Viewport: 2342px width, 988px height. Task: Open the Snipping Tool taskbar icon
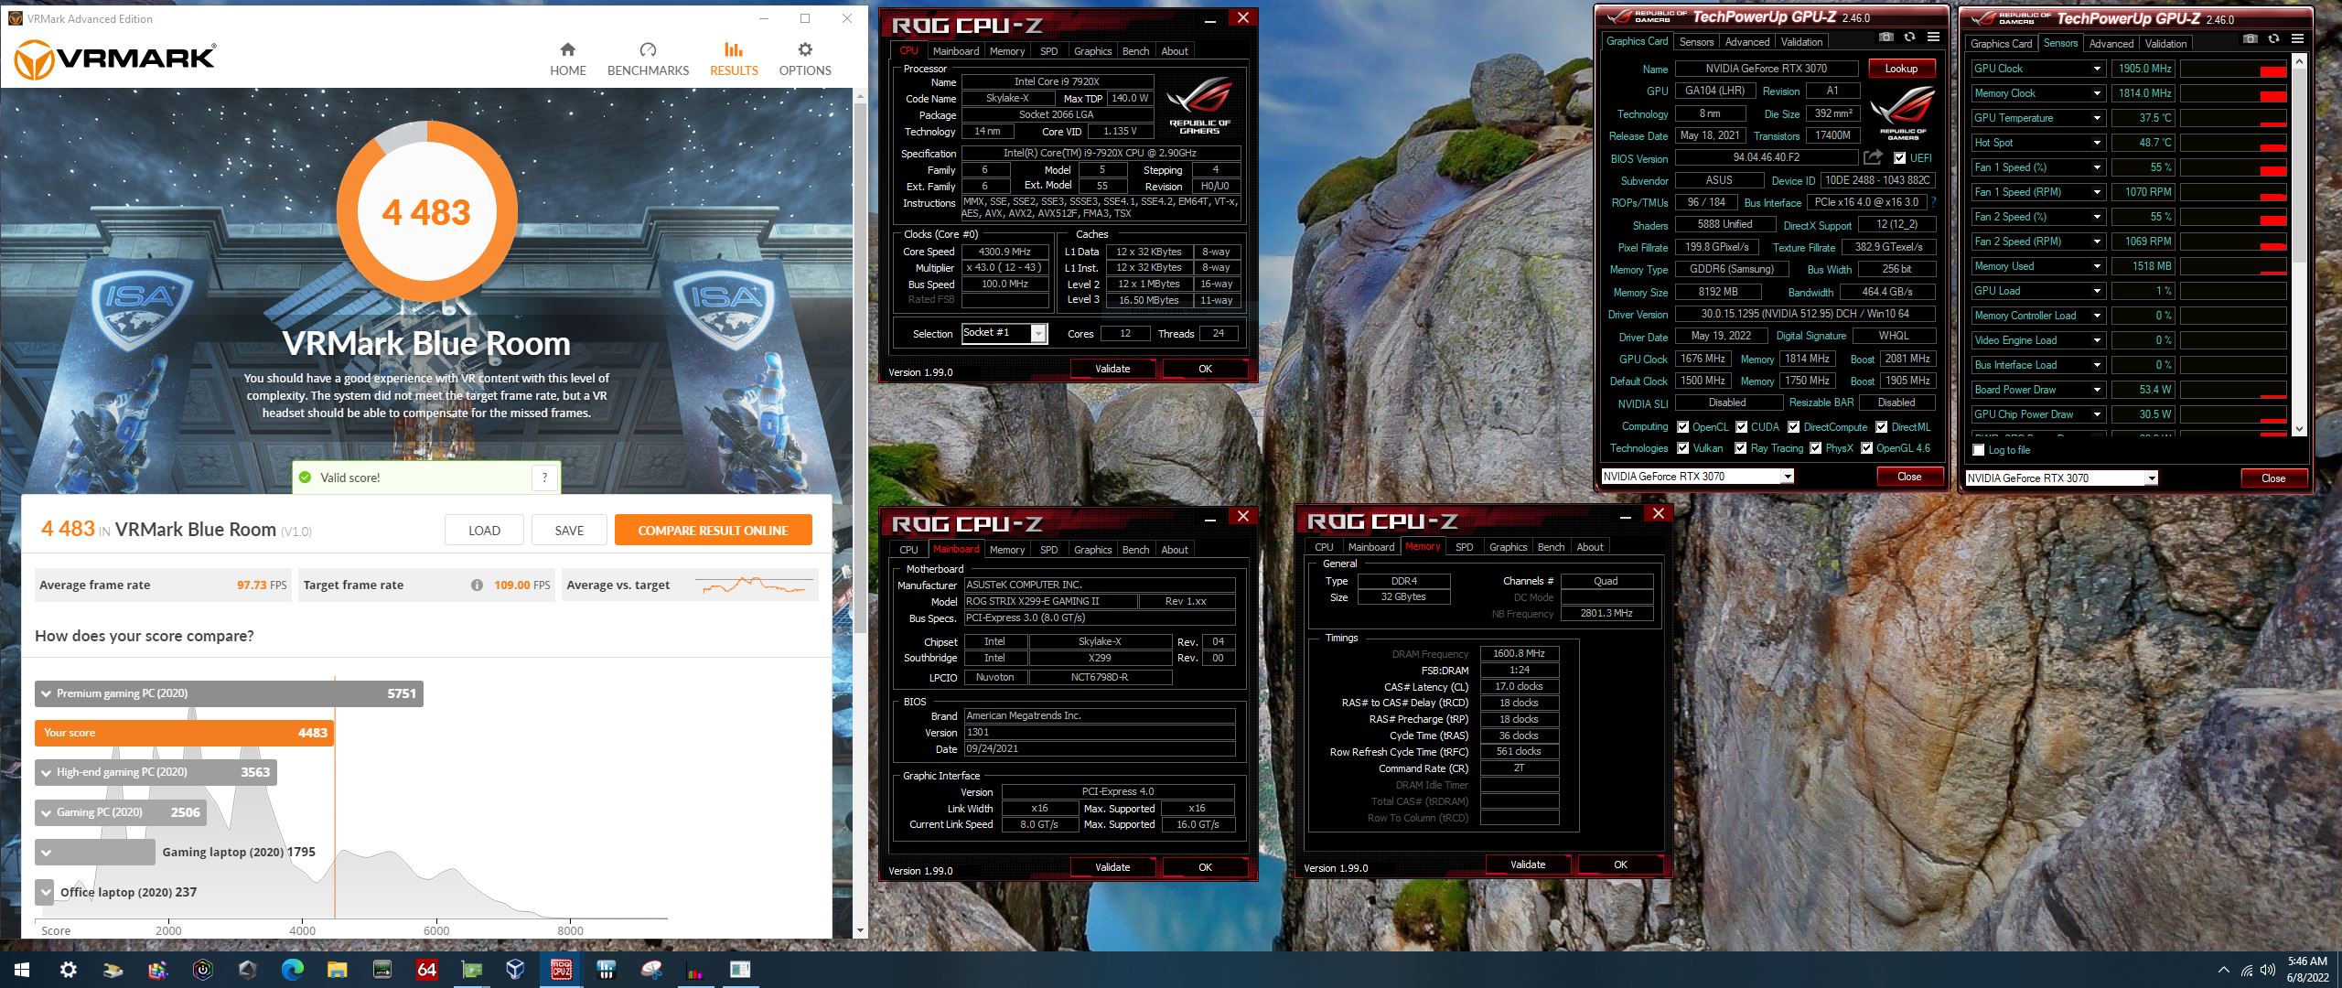651,970
